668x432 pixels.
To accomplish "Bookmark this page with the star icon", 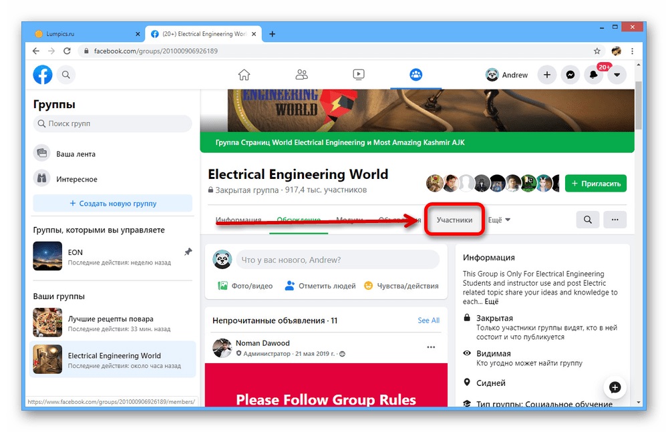I will 597,51.
